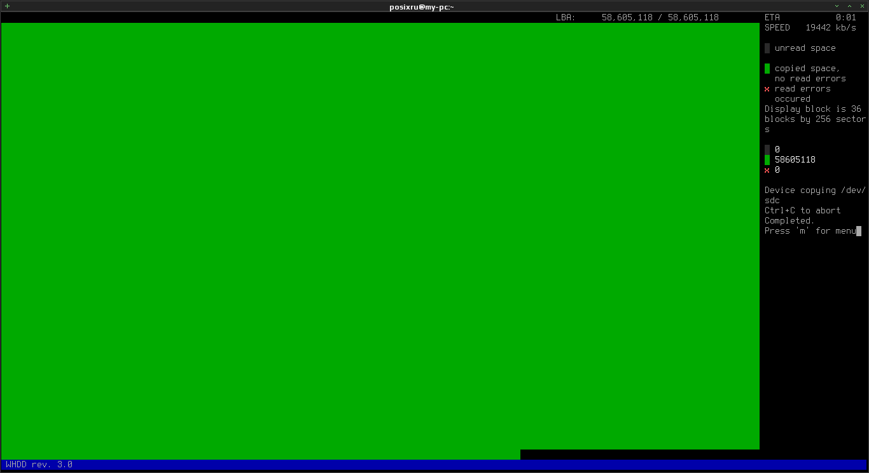Image resolution: width=869 pixels, height=473 pixels.
Task: Click the Completed. status line
Action: (789, 221)
